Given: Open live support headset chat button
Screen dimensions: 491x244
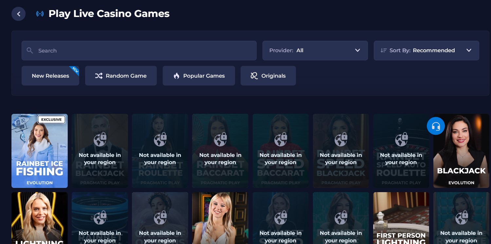Looking at the screenshot, I should [436, 126].
